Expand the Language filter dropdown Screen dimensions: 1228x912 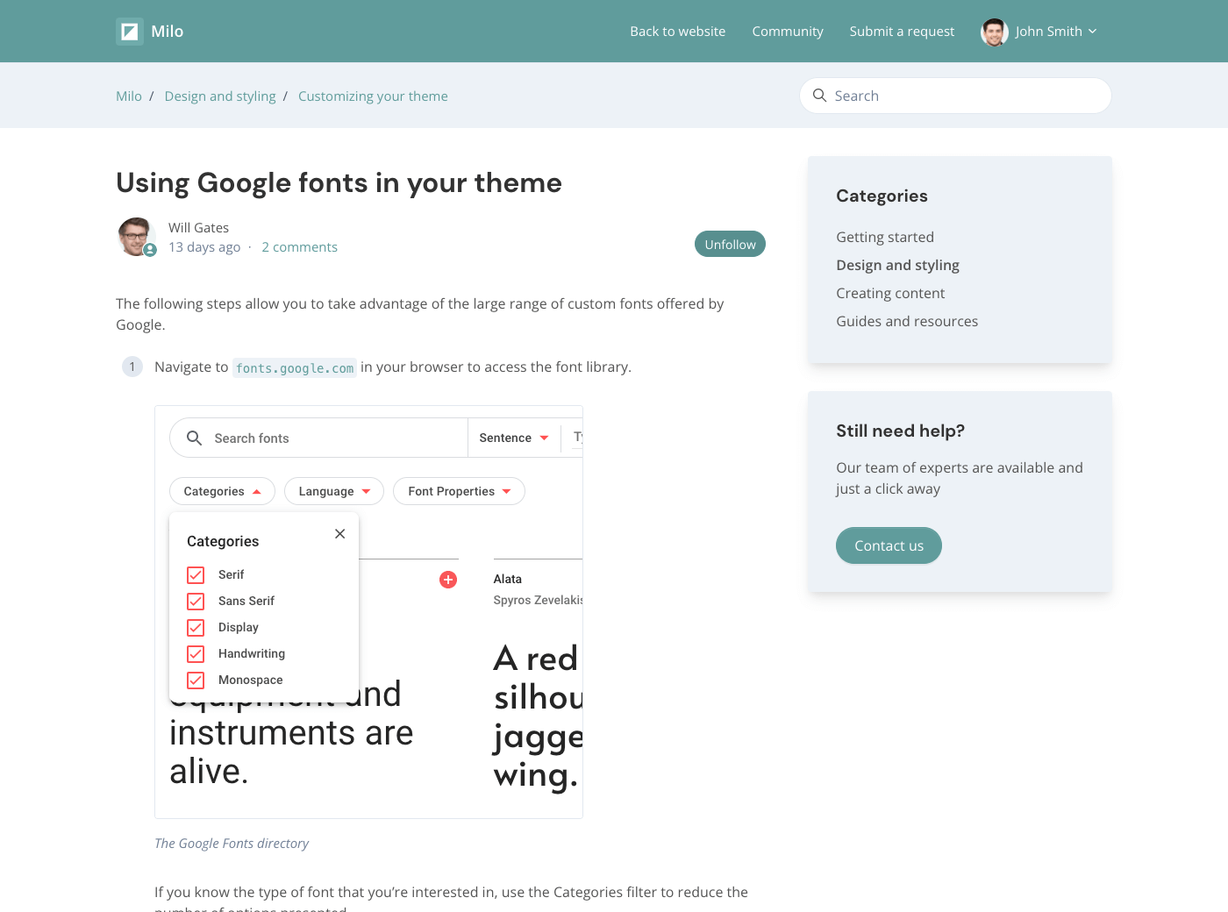(334, 491)
